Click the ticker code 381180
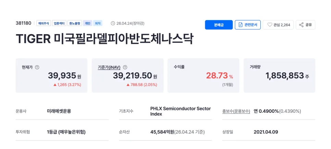The image size is (331, 149). point(23,23)
